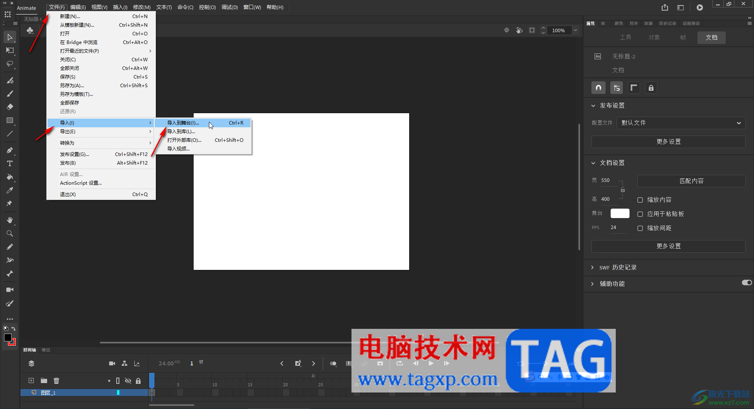Select the Free Transform tool
This screenshot has width=754, height=409.
(x=10, y=51)
